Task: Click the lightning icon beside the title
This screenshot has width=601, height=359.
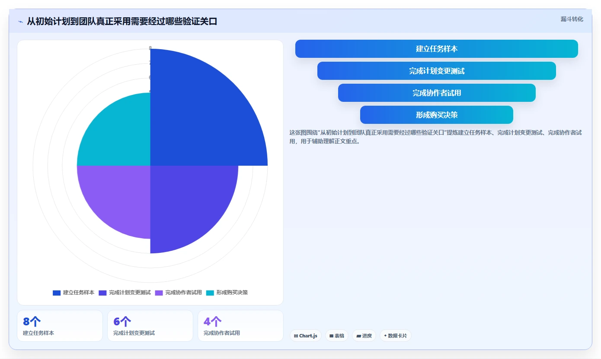Action: click(21, 22)
